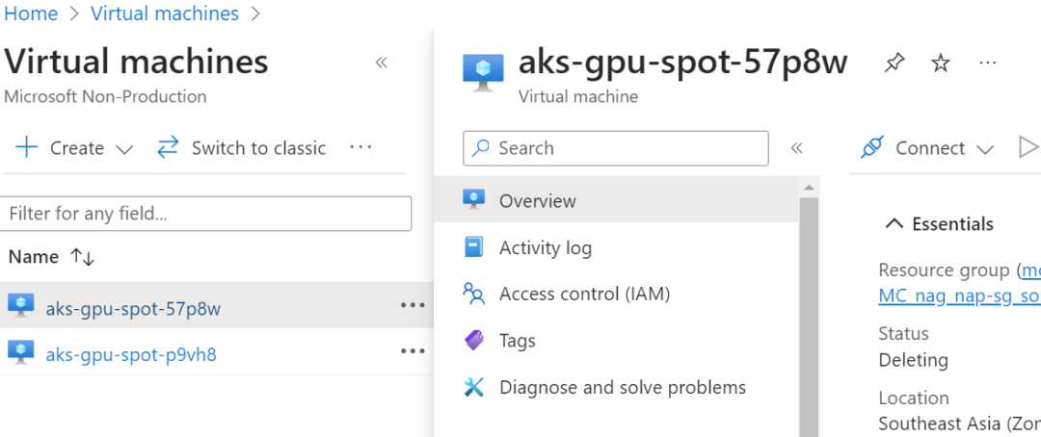Screen dimensions: 1041x437
Task: Open more commands next to Switch to classic
Action: pos(360,148)
